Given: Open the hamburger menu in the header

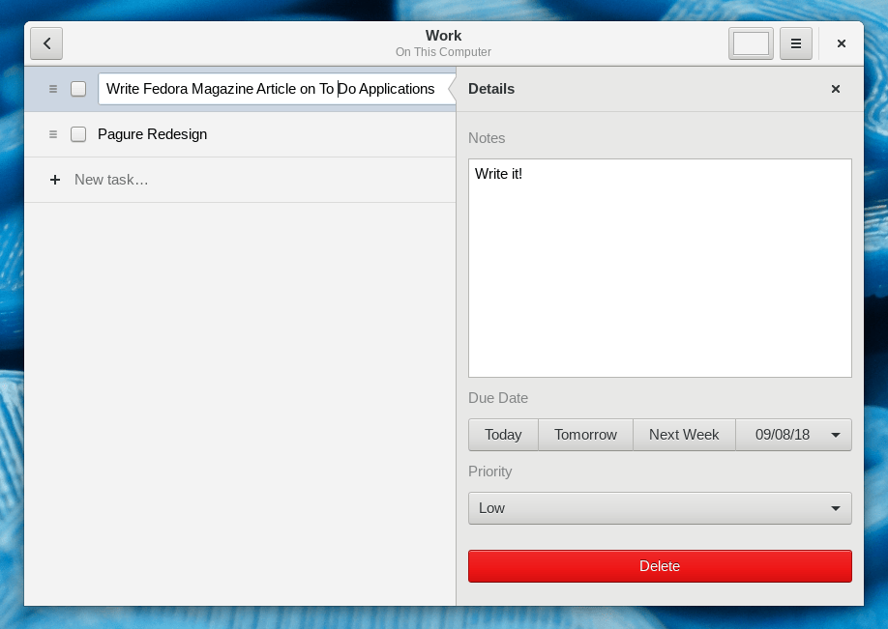Looking at the screenshot, I should [x=796, y=43].
